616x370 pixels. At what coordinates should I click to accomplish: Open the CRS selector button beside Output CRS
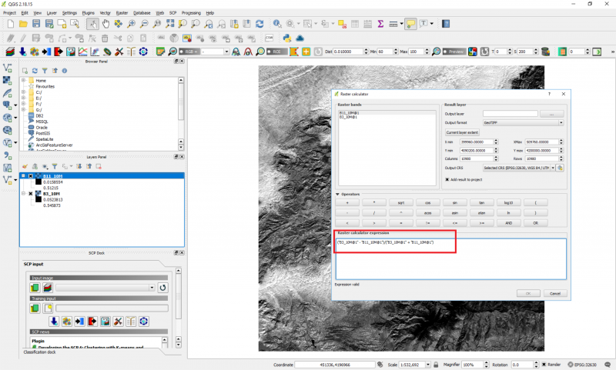(x=561, y=168)
